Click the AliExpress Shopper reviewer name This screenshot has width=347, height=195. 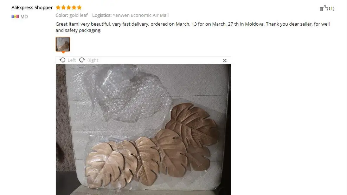32,7
